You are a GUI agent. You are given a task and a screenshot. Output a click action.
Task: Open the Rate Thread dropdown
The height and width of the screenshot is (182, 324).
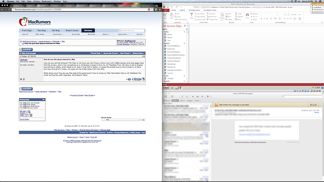126,53
